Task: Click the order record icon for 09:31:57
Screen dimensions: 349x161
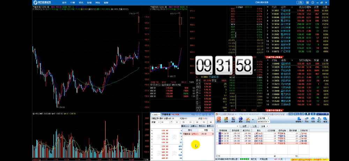Action: click(220, 143)
